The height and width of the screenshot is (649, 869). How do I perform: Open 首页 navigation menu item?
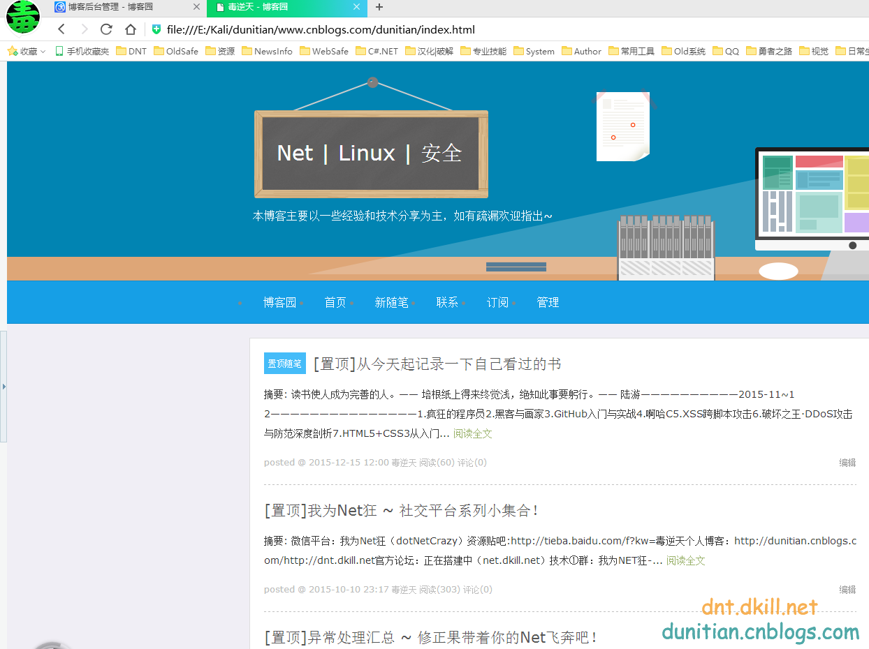point(335,302)
